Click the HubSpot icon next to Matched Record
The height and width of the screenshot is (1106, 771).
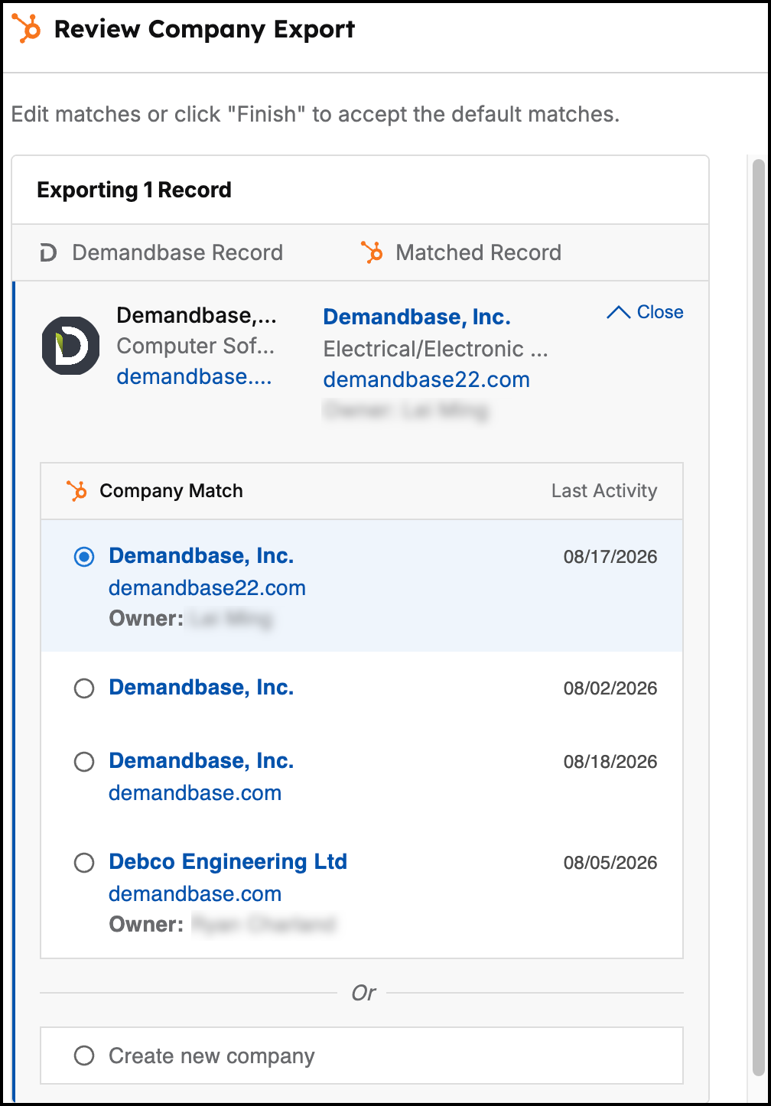(372, 252)
